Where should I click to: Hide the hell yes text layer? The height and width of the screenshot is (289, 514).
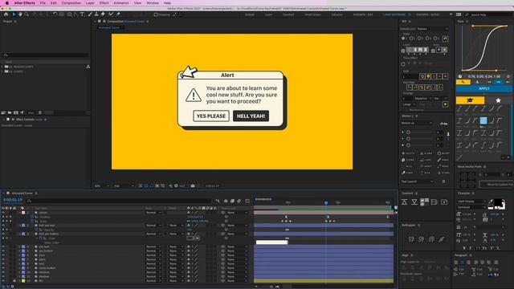click(3, 226)
